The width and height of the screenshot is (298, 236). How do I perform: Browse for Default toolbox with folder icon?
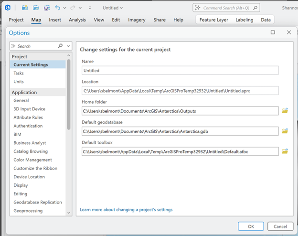[x=285, y=151]
